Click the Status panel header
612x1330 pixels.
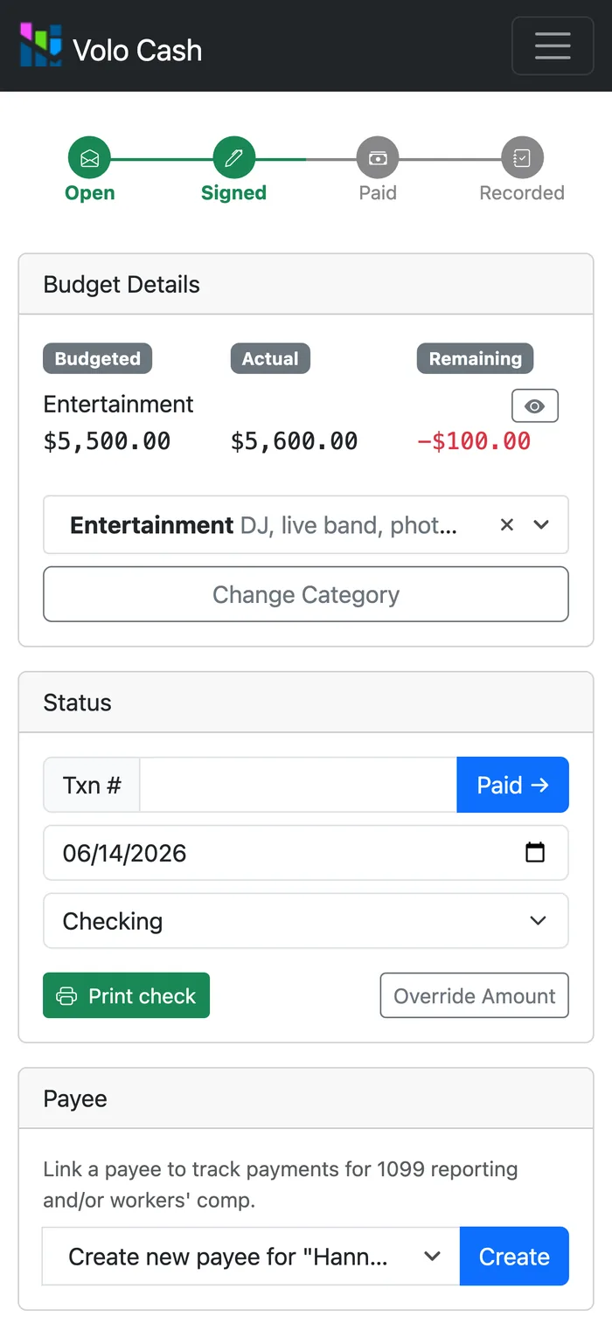[306, 703]
